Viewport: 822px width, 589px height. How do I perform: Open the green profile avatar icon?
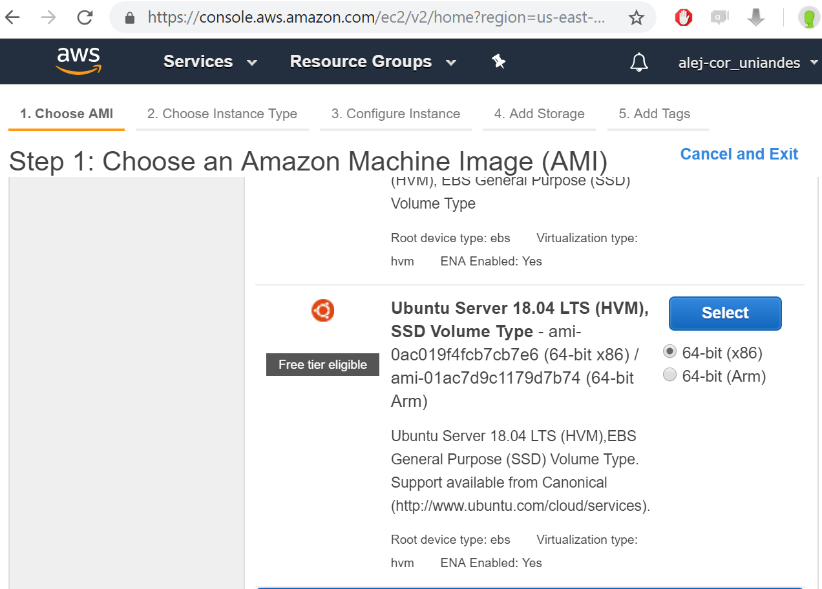click(x=808, y=17)
